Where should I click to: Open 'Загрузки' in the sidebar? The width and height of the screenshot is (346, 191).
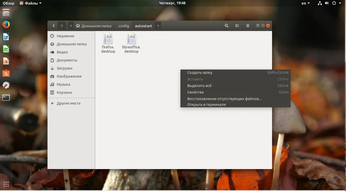click(x=64, y=68)
